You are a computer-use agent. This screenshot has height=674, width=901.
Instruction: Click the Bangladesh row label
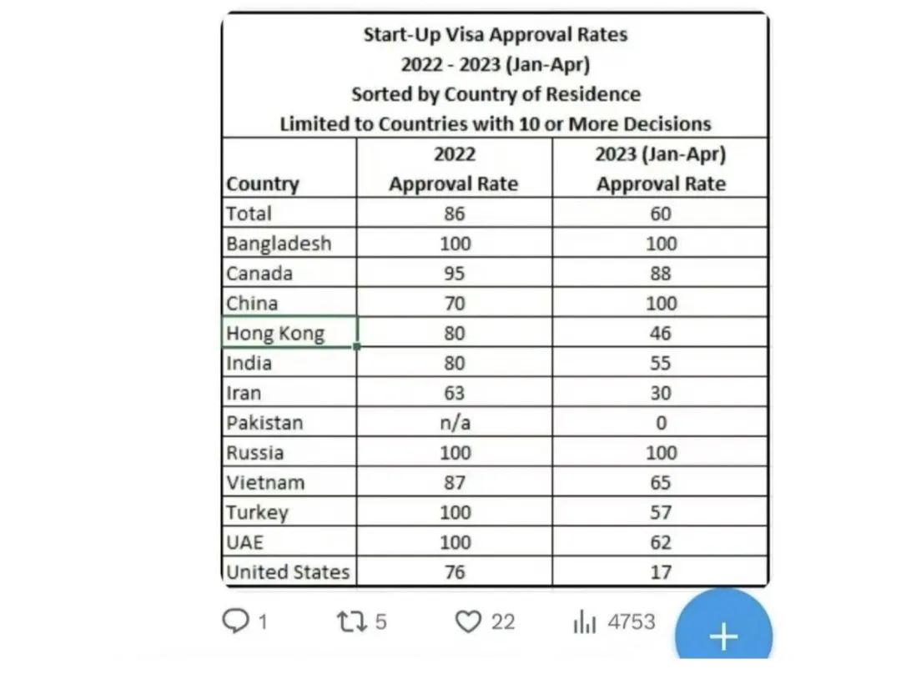[x=279, y=243]
